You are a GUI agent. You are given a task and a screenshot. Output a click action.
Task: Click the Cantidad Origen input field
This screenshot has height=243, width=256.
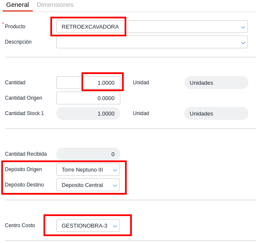point(88,98)
